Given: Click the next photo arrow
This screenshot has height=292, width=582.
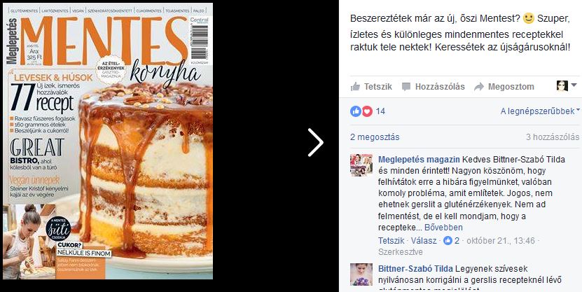Looking at the screenshot, I should pyautogui.click(x=316, y=142).
